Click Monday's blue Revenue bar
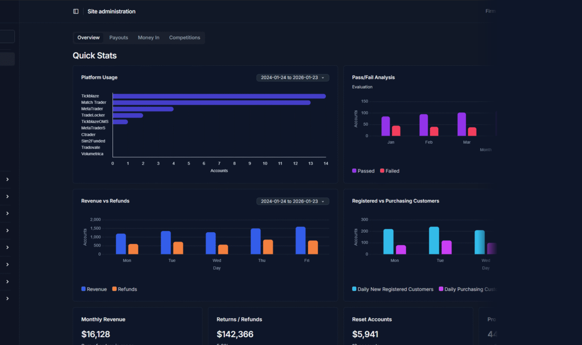 [x=121, y=244]
